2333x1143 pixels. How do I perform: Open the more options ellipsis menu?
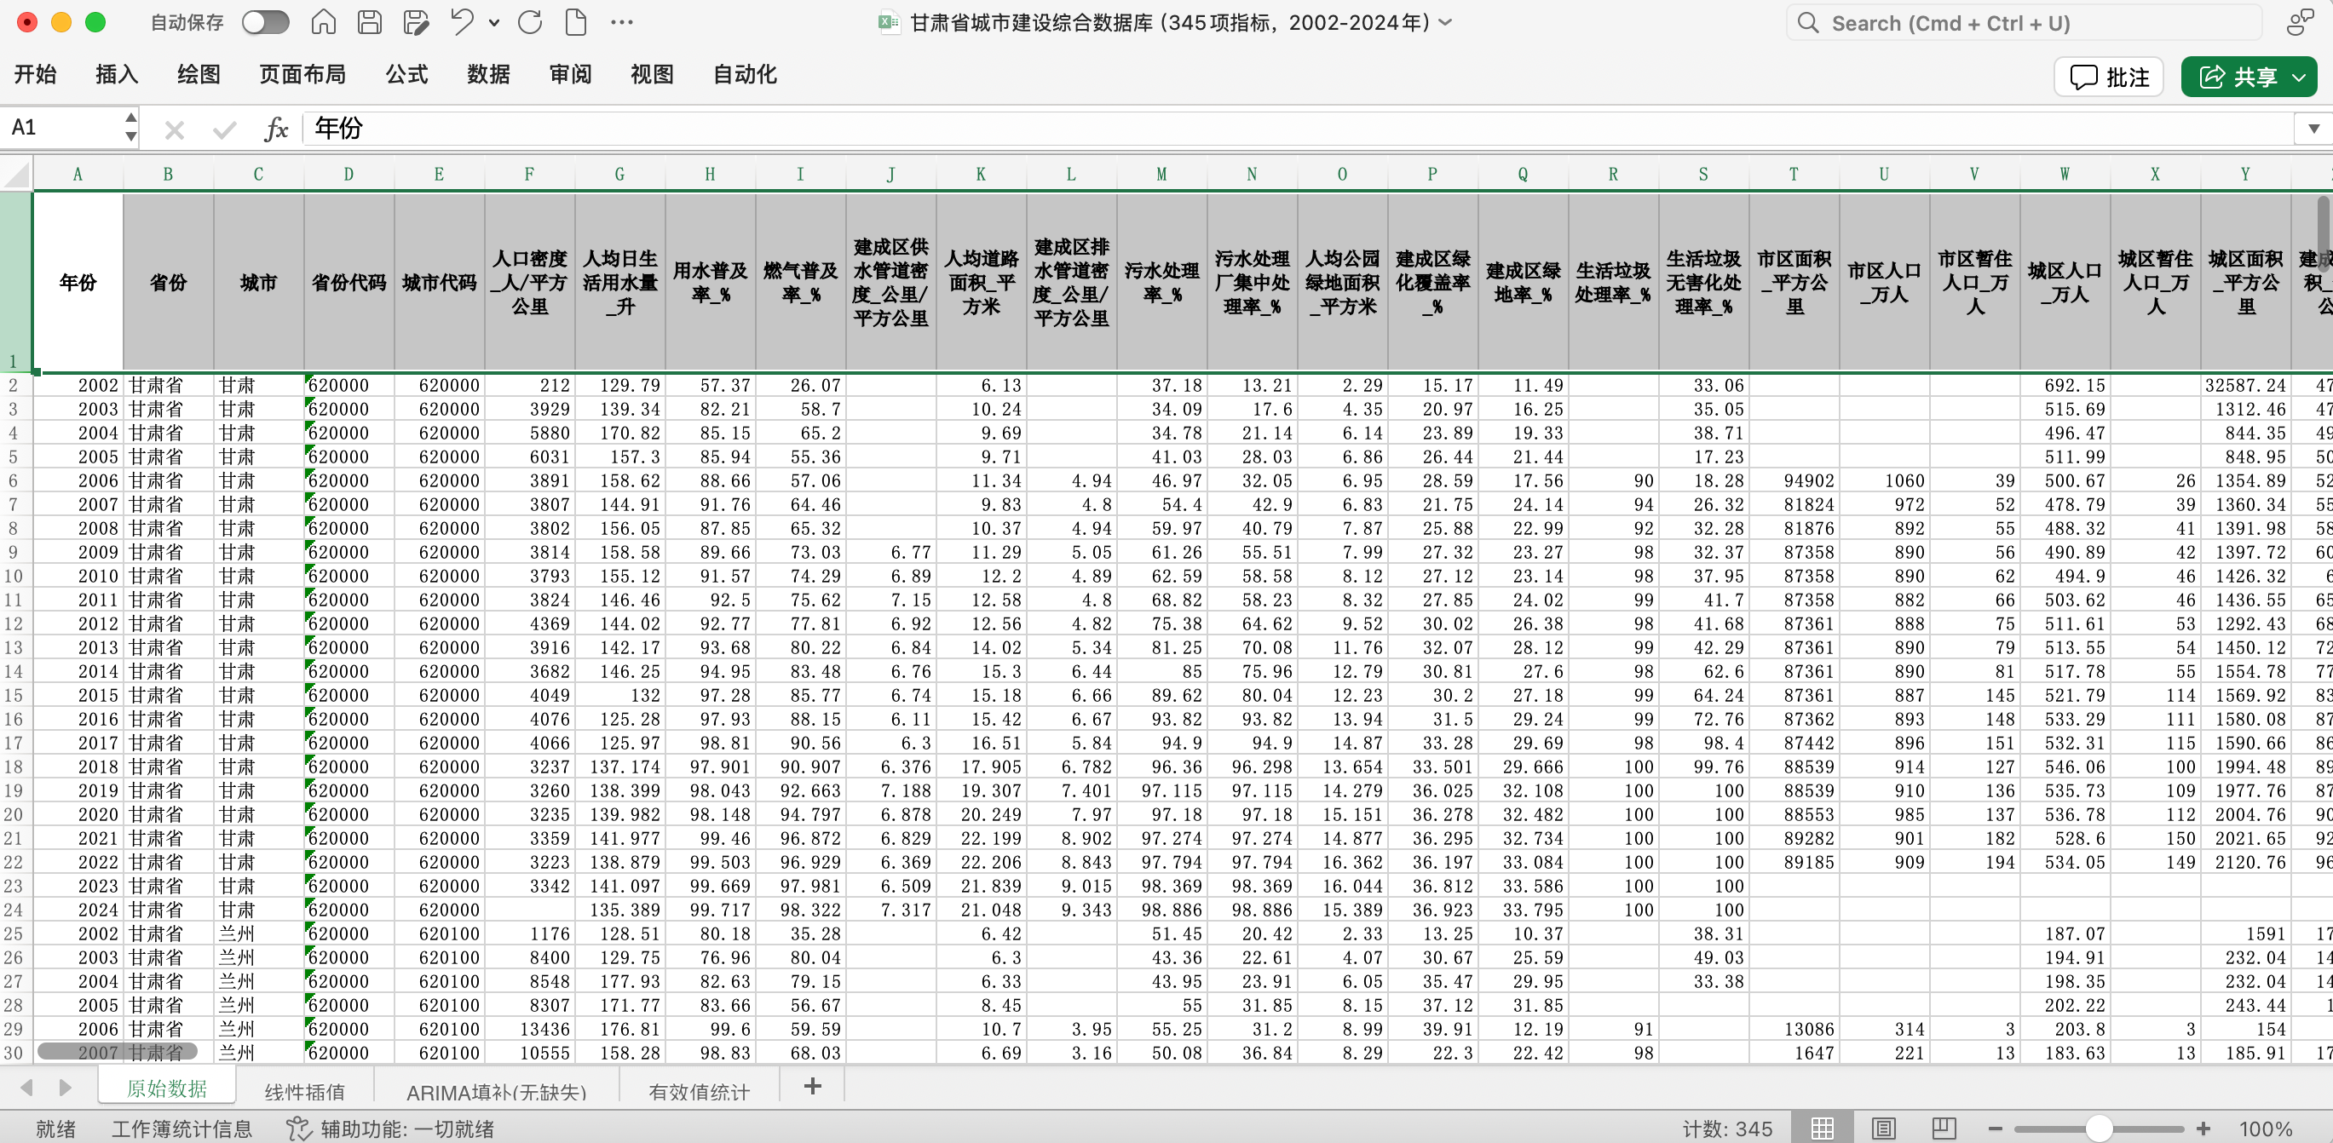tap(622, 23)
